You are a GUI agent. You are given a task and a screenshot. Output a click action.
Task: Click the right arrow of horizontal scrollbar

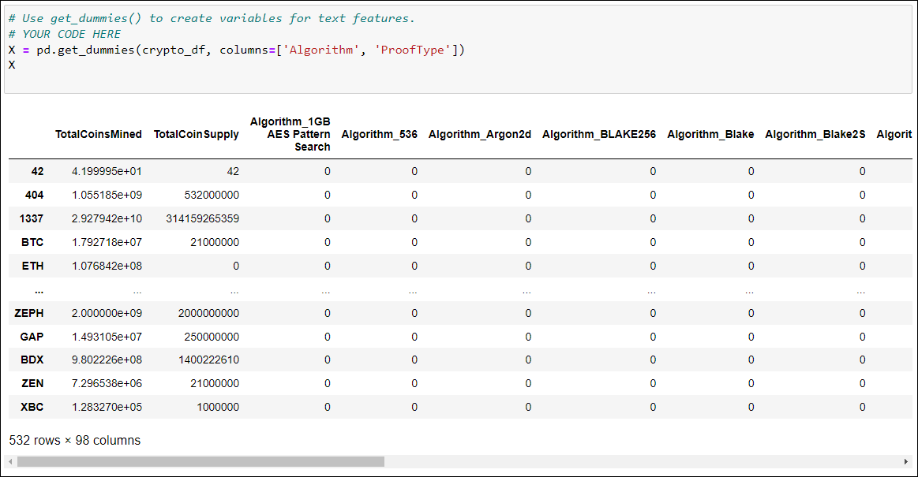click(x=907, y=462)
